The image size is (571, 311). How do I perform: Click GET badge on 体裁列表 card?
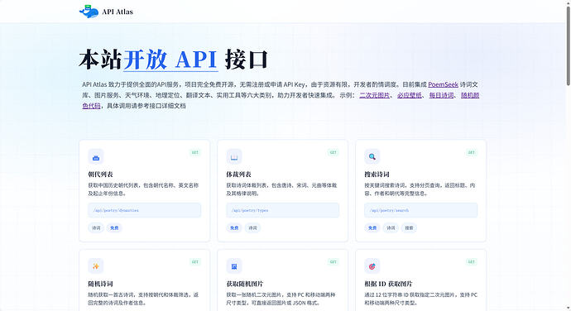coord(333,152)
